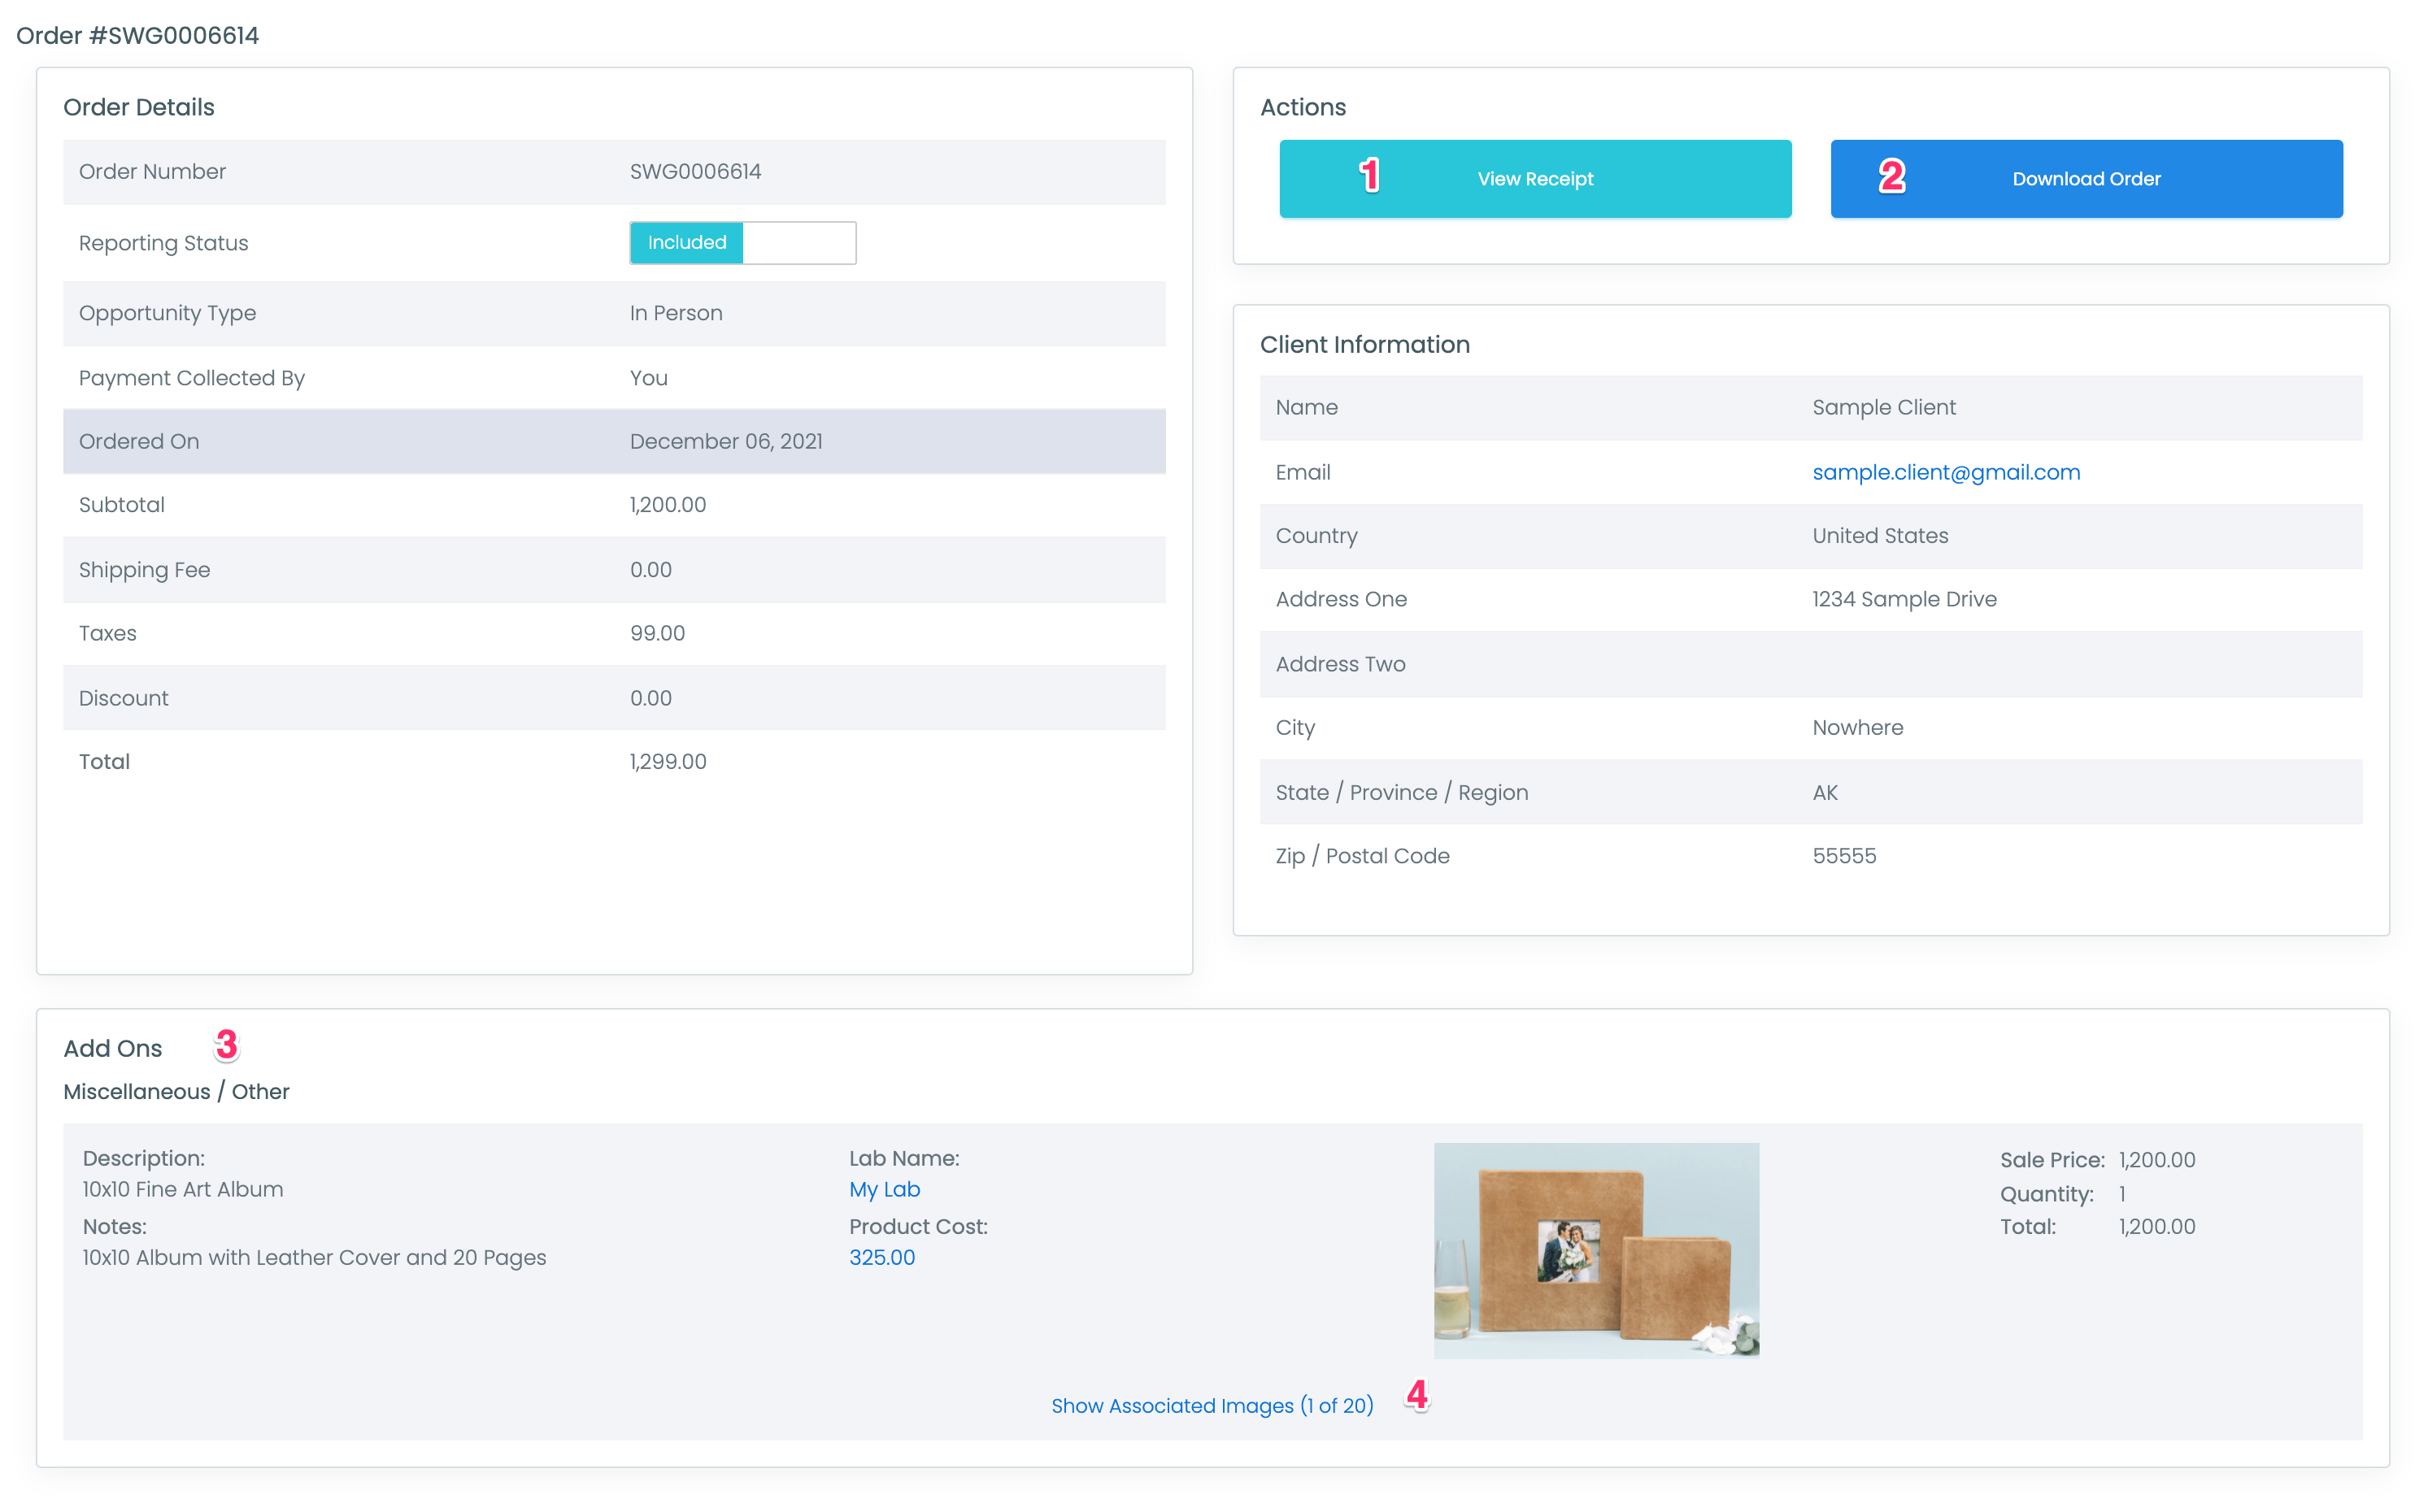This screenshot has width=2428, height=1512.
Task: Click the red number 3 marker
Action: (x=226, y=1045)
